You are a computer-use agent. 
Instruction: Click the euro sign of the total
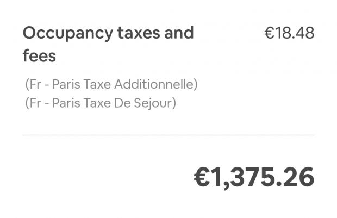click(x=203, y=177)
